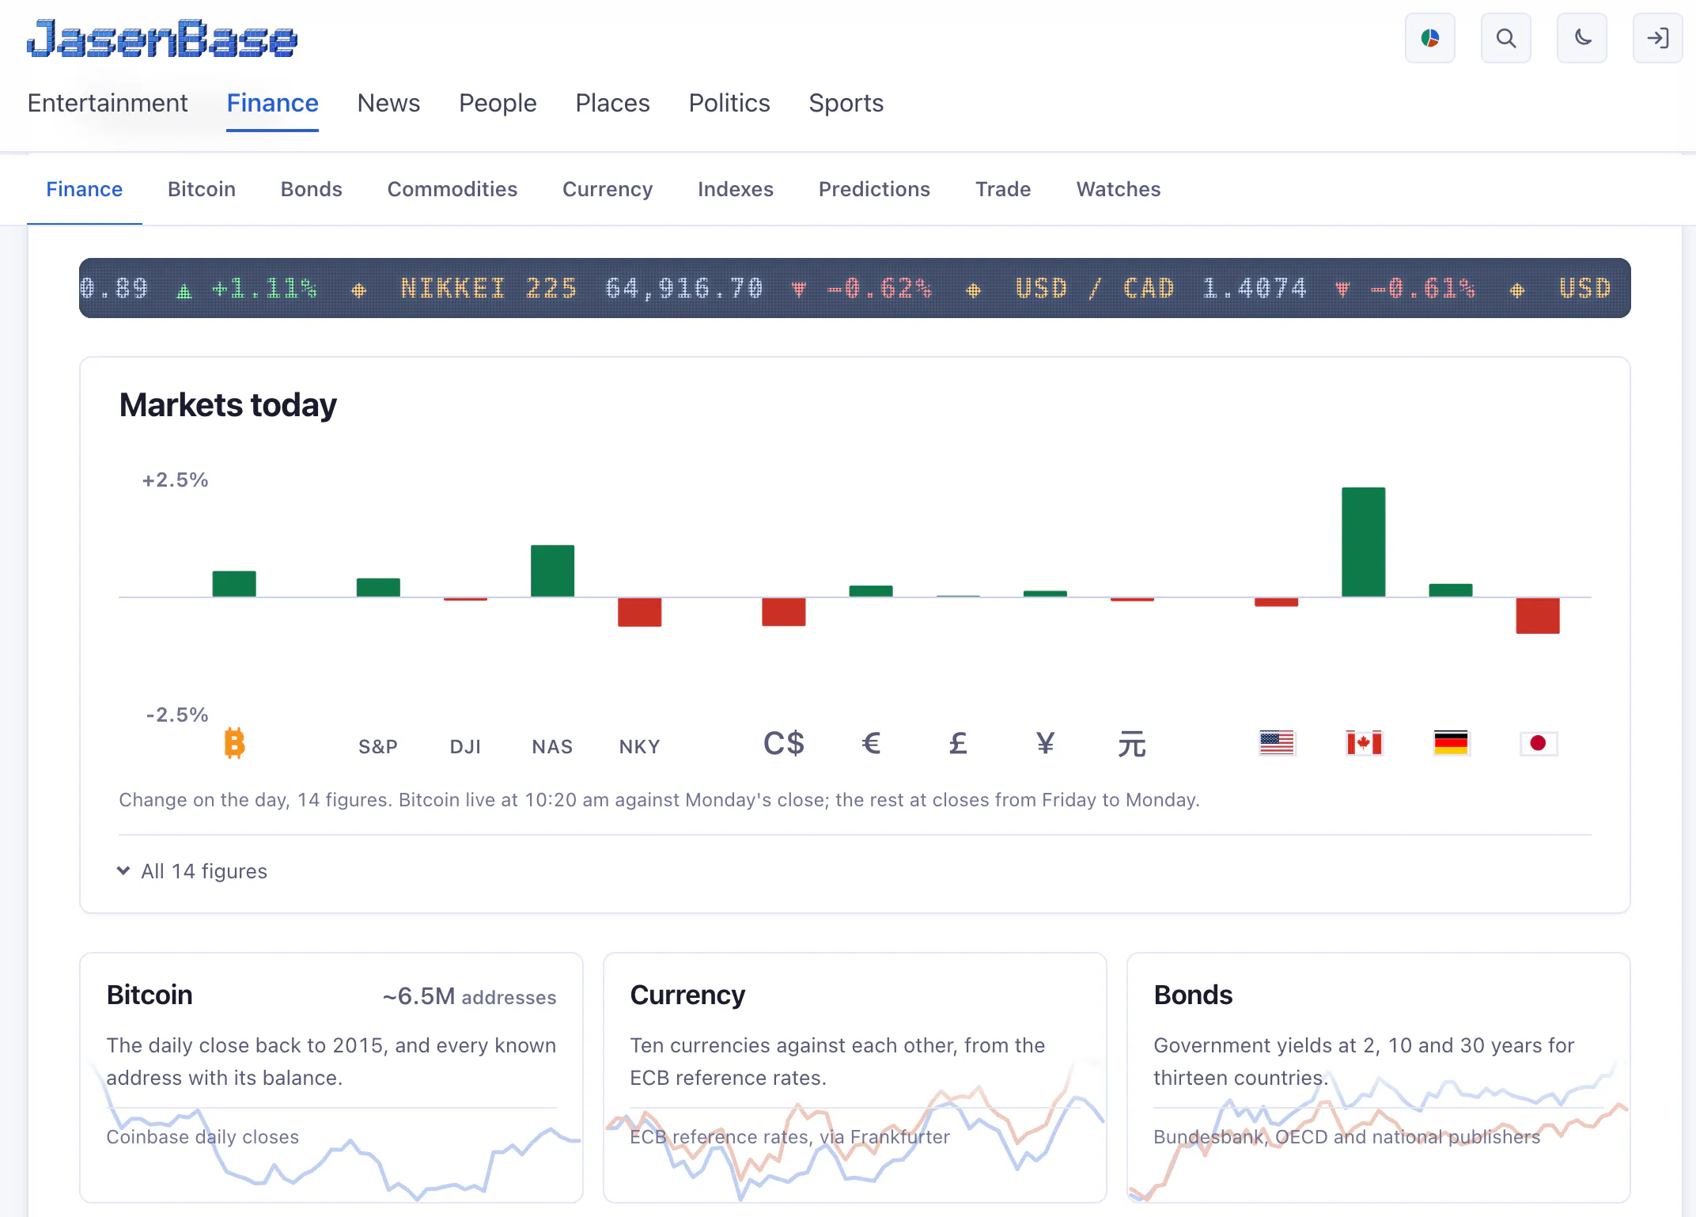Open the Indexes sub-tab
This screenshot has height=1217, width=1696.
pos(736,189)
